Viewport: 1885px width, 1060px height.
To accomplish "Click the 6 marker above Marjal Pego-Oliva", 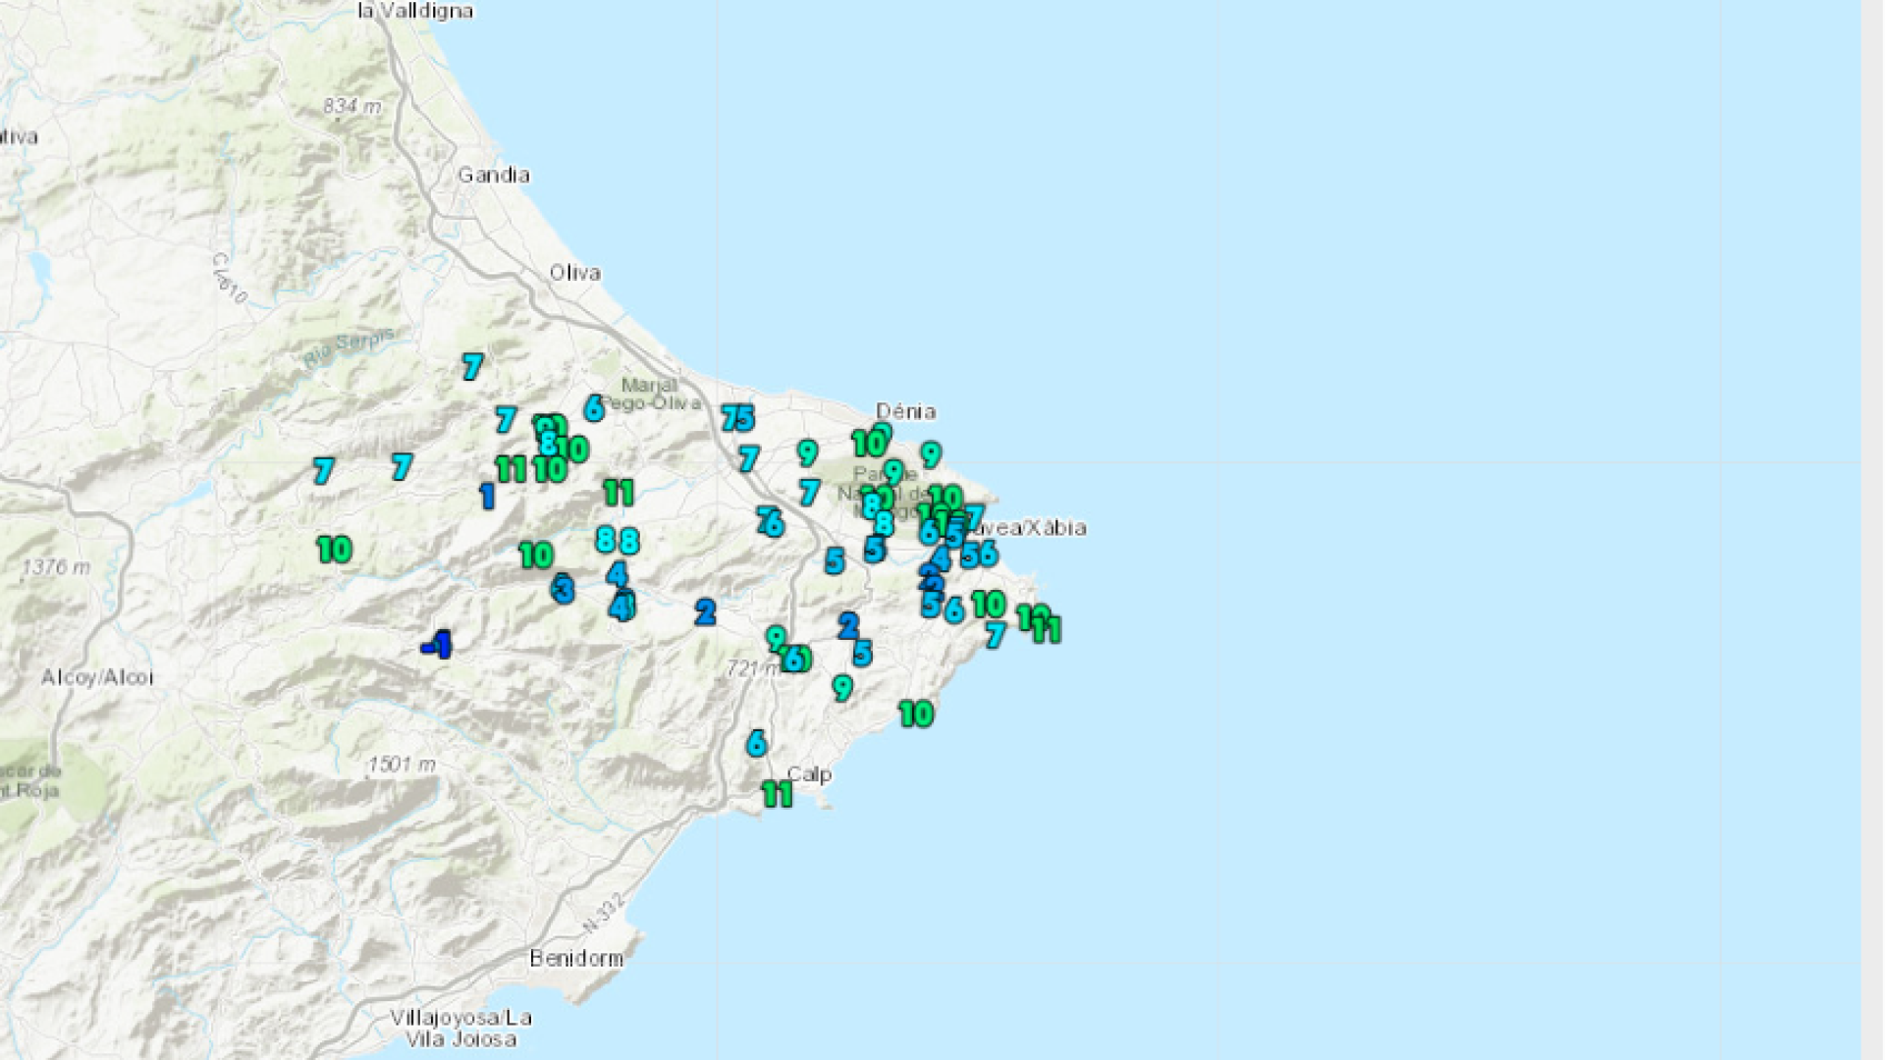I will [593, 407].
